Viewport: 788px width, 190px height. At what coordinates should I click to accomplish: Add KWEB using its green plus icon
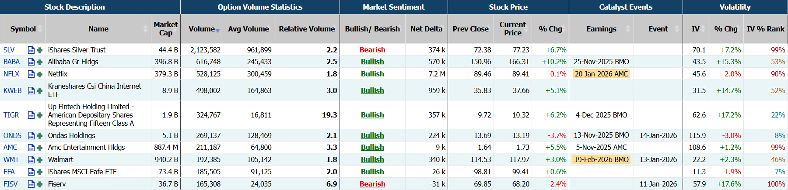(39, 91)
